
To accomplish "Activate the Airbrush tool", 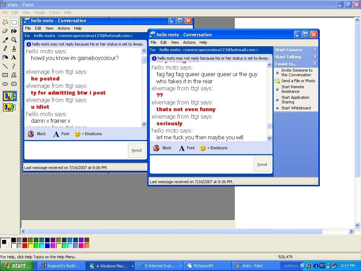I will pos(5,57).
